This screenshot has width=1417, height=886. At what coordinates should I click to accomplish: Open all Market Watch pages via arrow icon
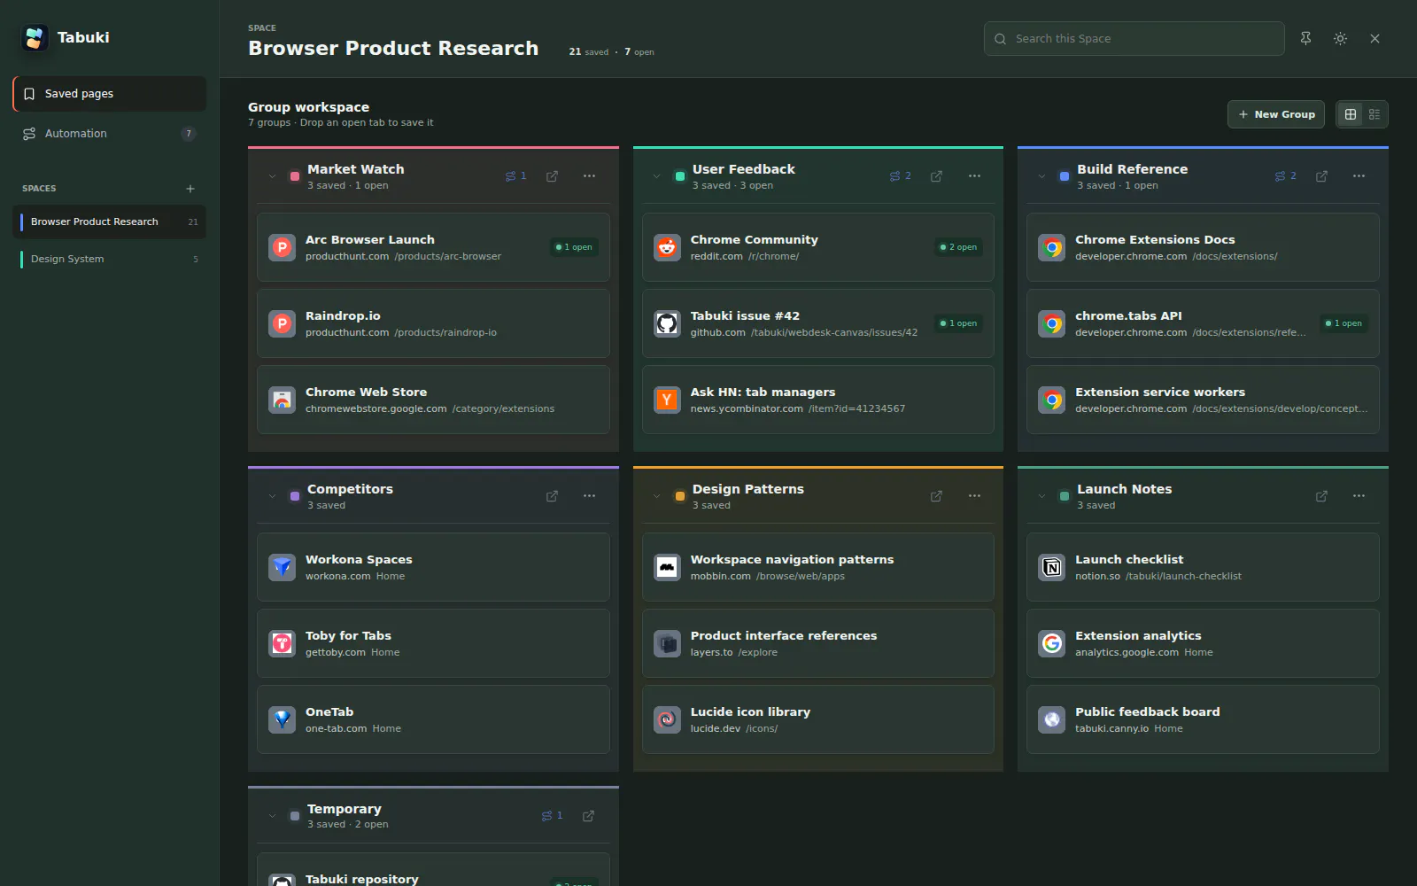coord(552,176)
